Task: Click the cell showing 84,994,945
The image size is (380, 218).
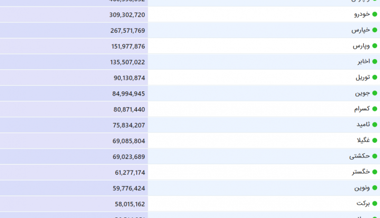Action: point(74,93)
